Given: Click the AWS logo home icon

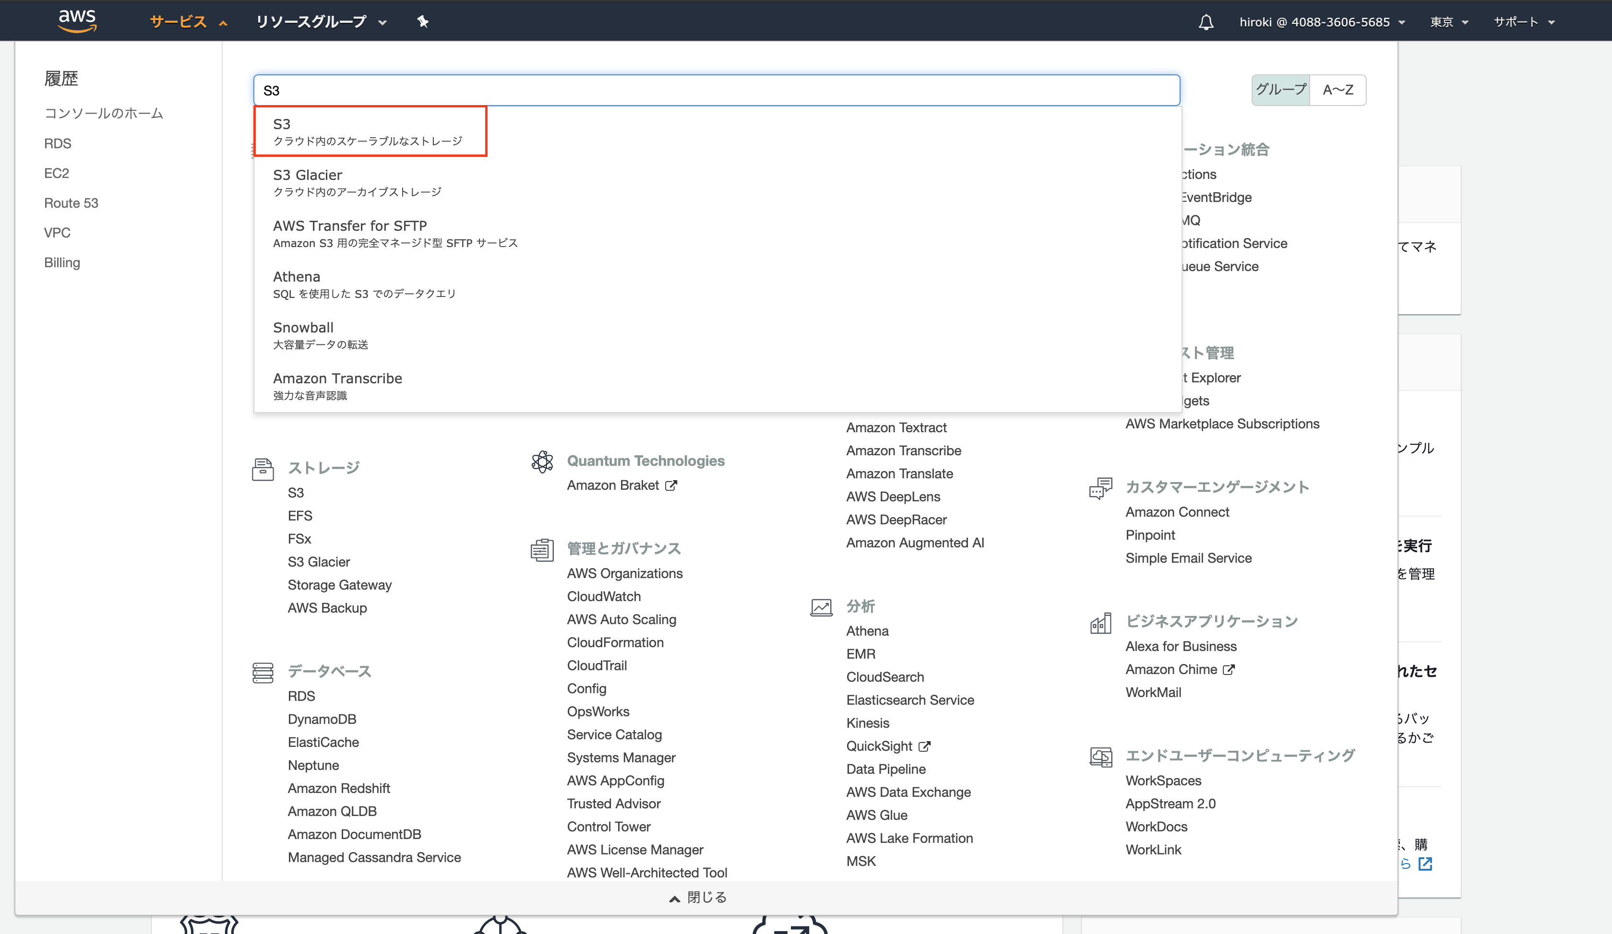Looking at the screenshot, I should [77, 21].
